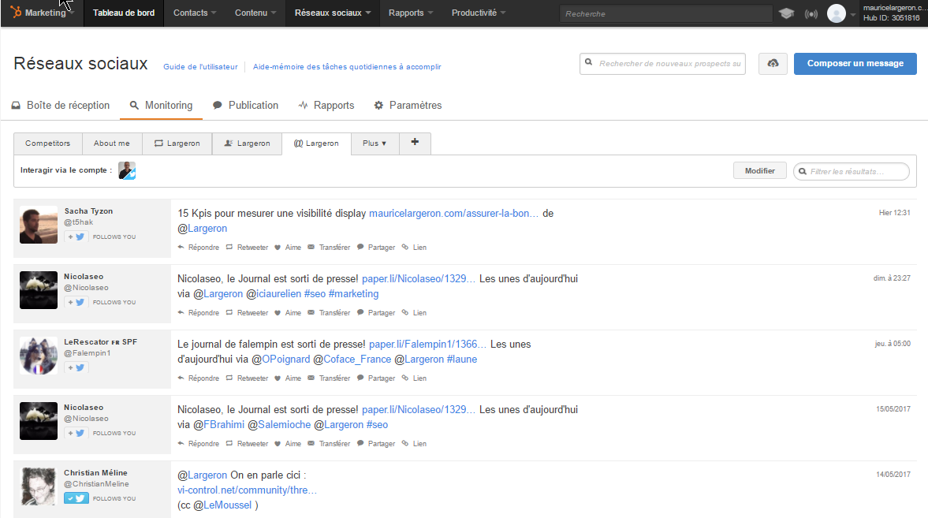This screenshot has width=928, height=518.
Task: Expand the Productivité menu
Action: click(479, 13)
